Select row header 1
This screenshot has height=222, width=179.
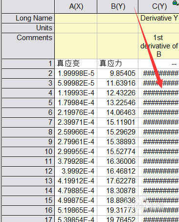[x=28, y=64]
